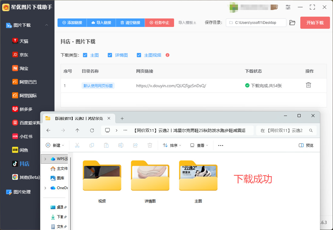Start downloading with 开始下载
This screenshot has width=333, height=230.
[315, 22]
